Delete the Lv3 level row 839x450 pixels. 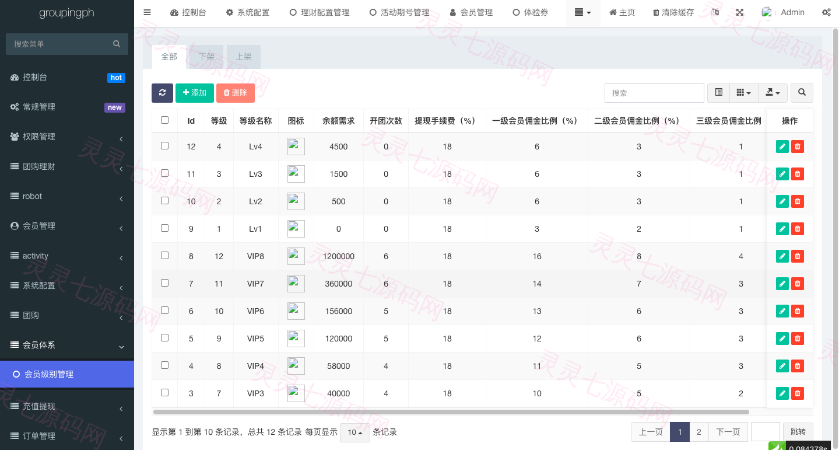pos(798,174)
